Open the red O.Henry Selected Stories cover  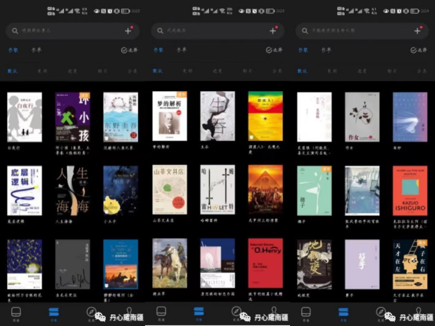click(x=265, y=263)
